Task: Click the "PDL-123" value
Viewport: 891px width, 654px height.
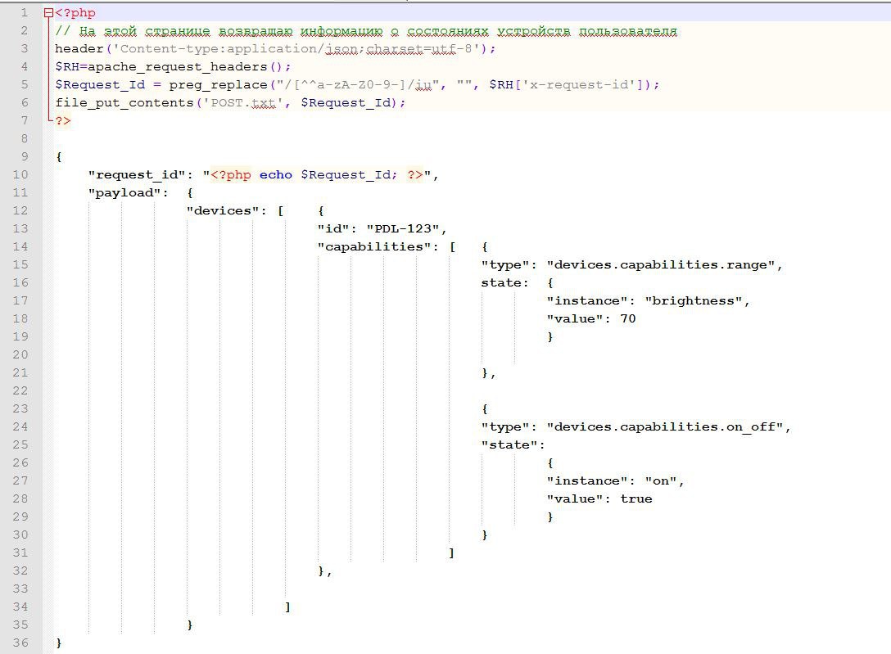Action: pyautogui.click(x=403, y=229)
